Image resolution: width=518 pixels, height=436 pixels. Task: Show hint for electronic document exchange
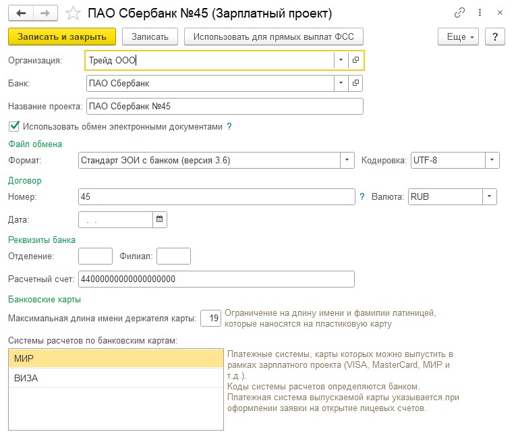pyautogui.click(x=229, y=127)
